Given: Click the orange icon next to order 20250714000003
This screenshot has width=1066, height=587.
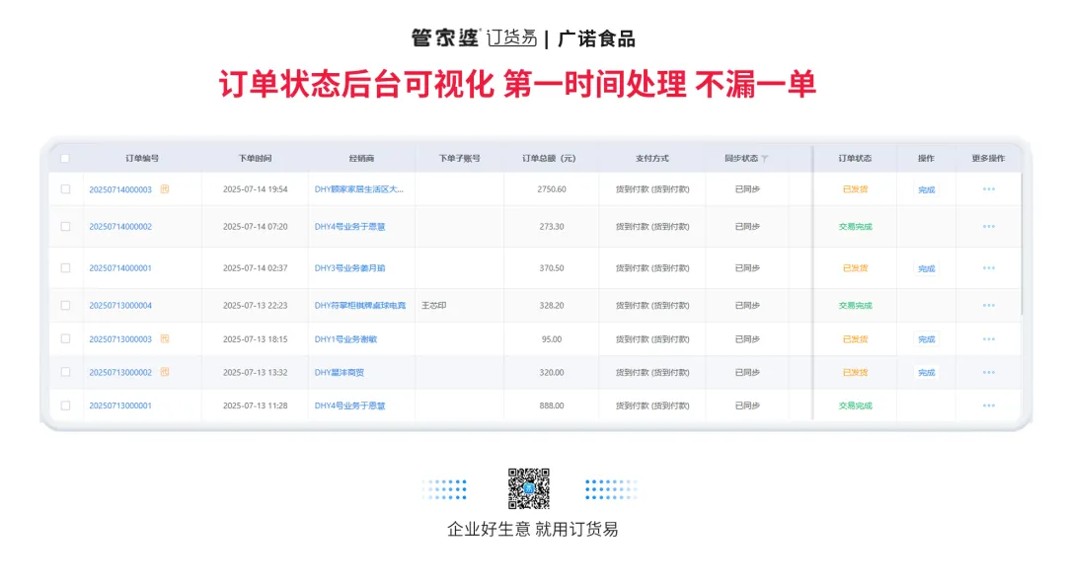Looking at the screenshot, I should point(165,188).
